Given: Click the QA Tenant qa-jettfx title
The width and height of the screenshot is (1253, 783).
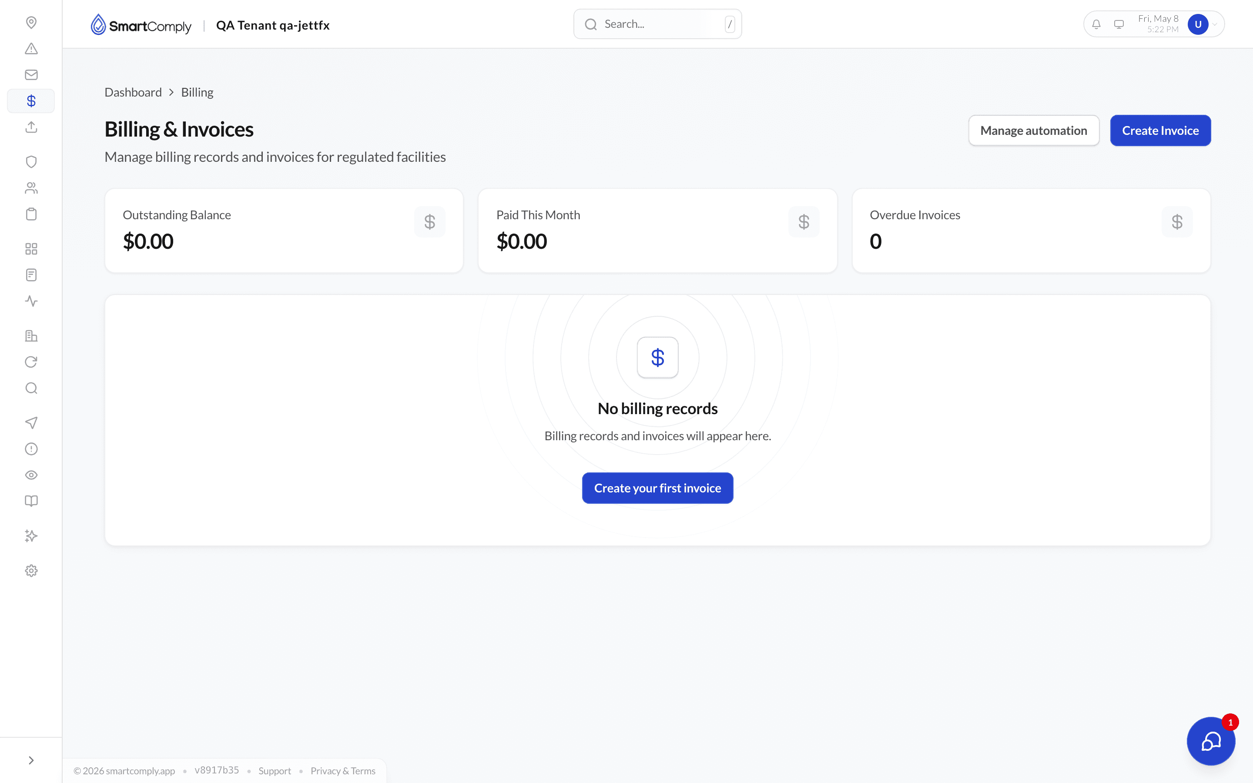Looking at the screenshot, I should [x=273, y=25].
